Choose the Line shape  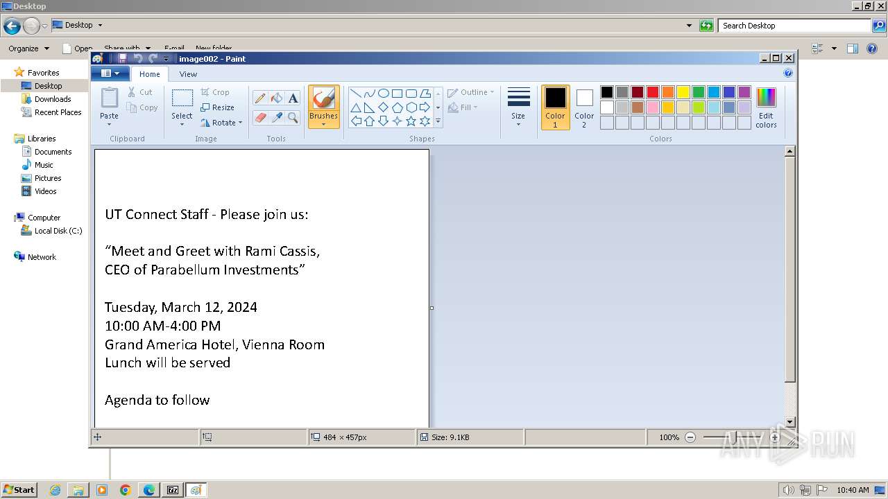coord(355,94)
